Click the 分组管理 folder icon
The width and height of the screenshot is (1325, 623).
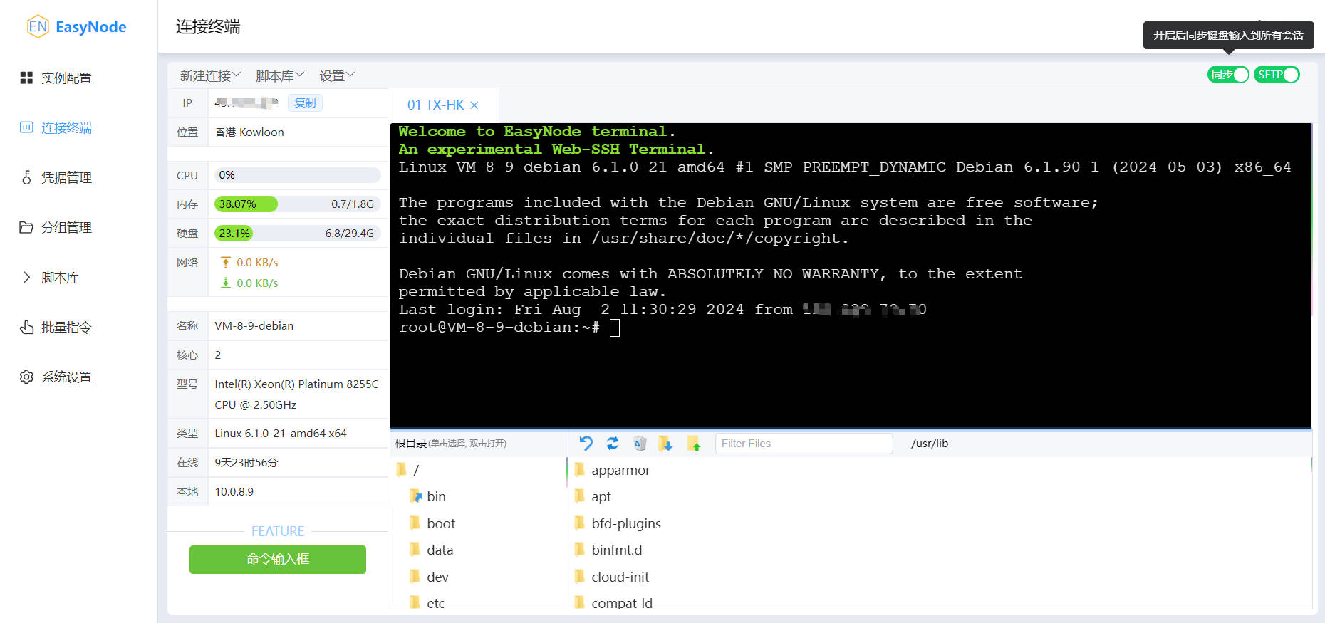coord(26,227)
